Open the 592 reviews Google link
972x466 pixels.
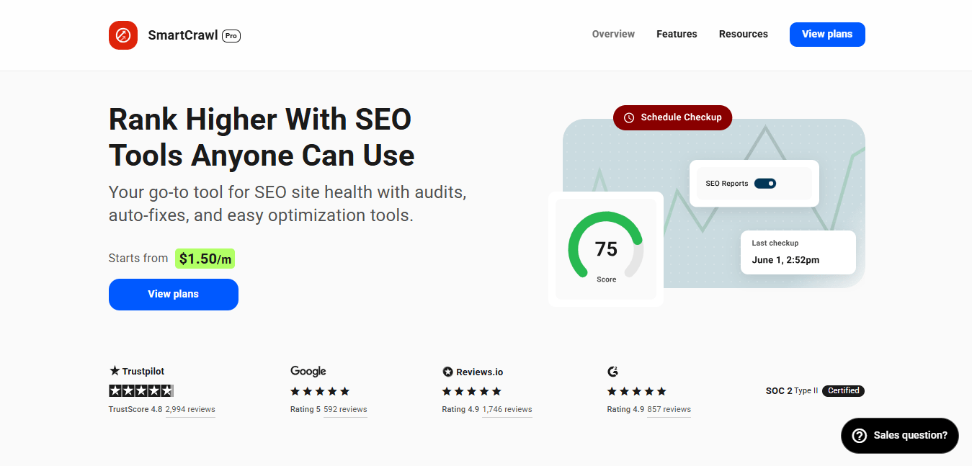(x=345, y=409)
